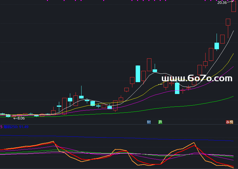Select the topmost red candle near 20.36

coord(234,7)
